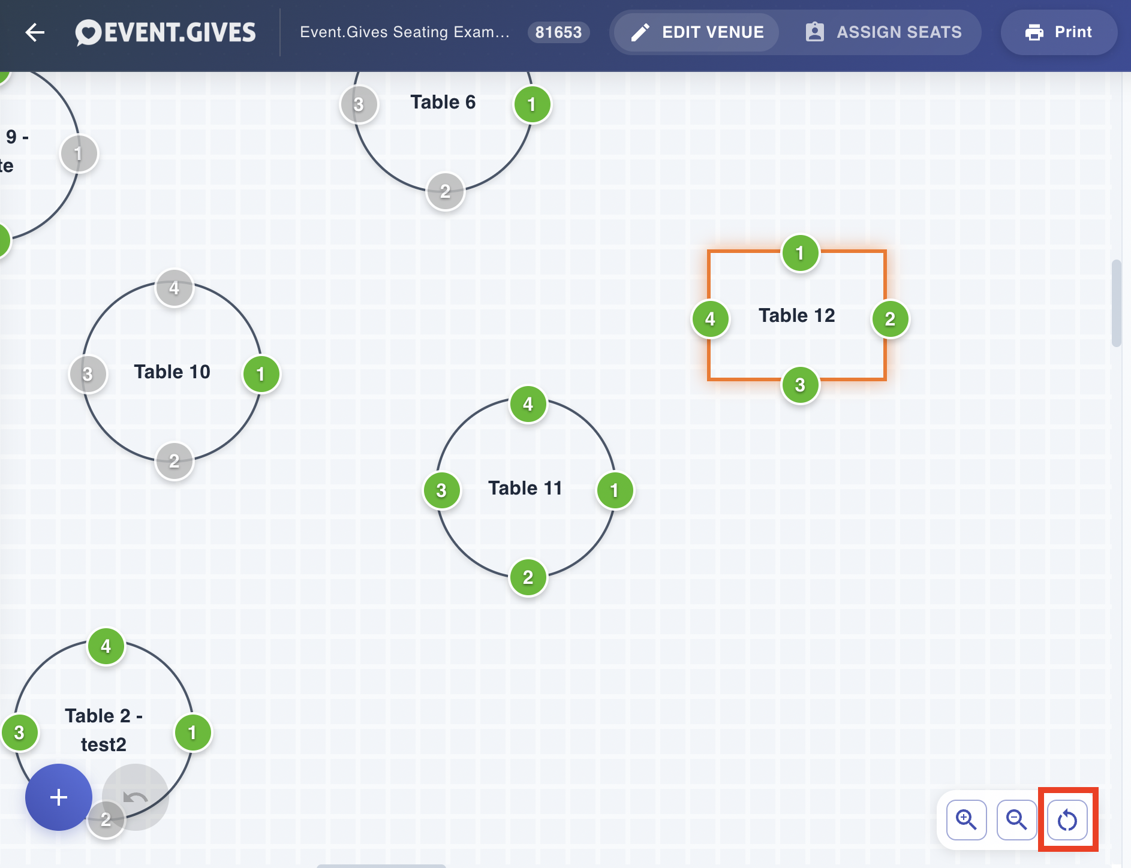Select seat 4 of Table 11
The height and width of the screenshot is (868, 1131).
click(x=528, y=404)
